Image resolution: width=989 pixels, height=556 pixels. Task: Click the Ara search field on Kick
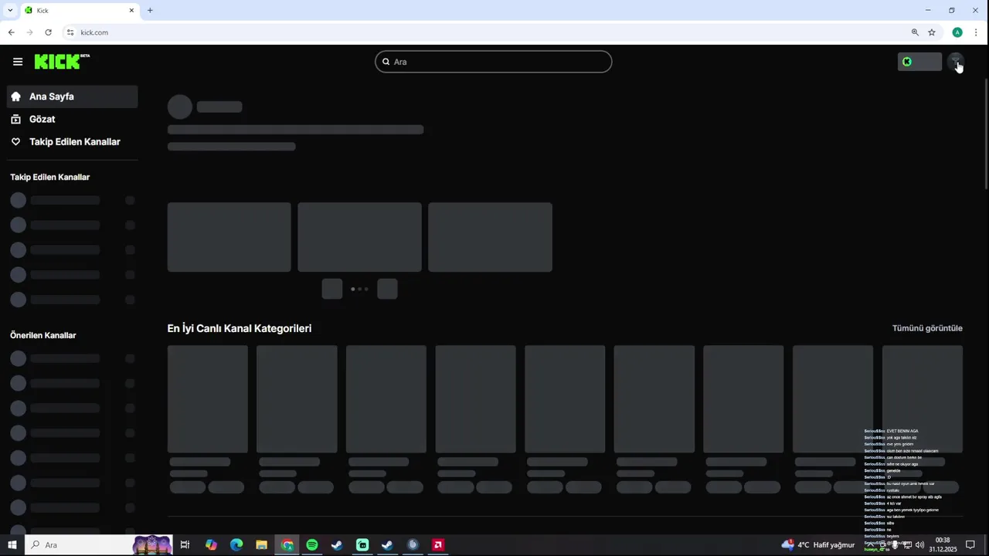[x=494, y=62]
